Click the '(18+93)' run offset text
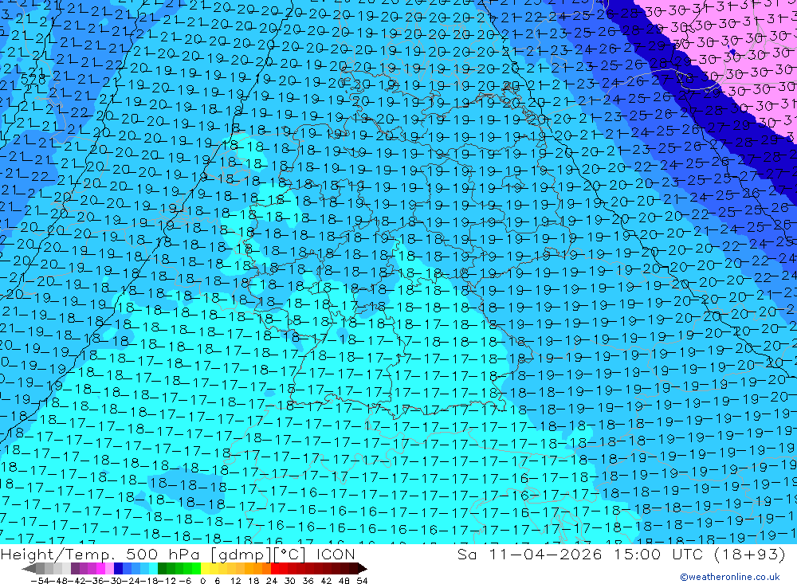 click(749, 554)
